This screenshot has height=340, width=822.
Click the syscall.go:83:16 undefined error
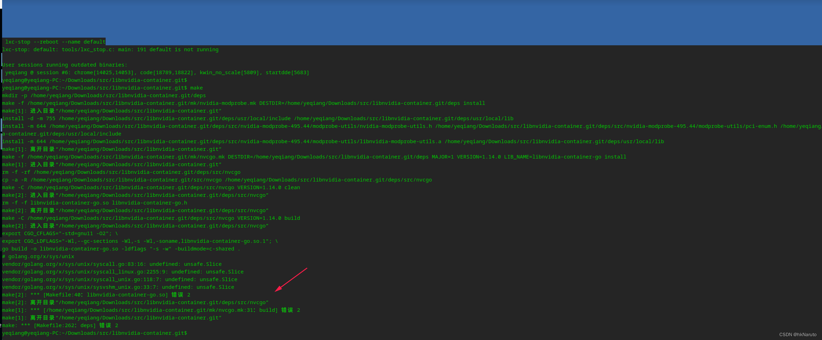(112, 264)
